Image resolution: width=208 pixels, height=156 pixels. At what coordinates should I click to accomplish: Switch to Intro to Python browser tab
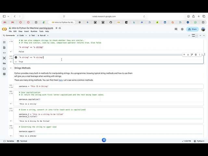click(62, 22)
